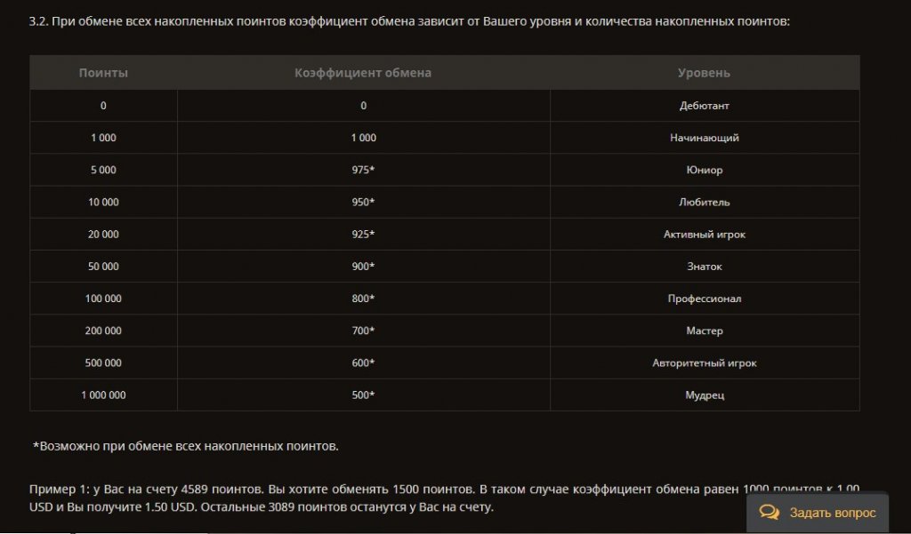Screen dimensions: 911x534
Task: Select the "Активный игрок" level cell
Action: (705, 234)
